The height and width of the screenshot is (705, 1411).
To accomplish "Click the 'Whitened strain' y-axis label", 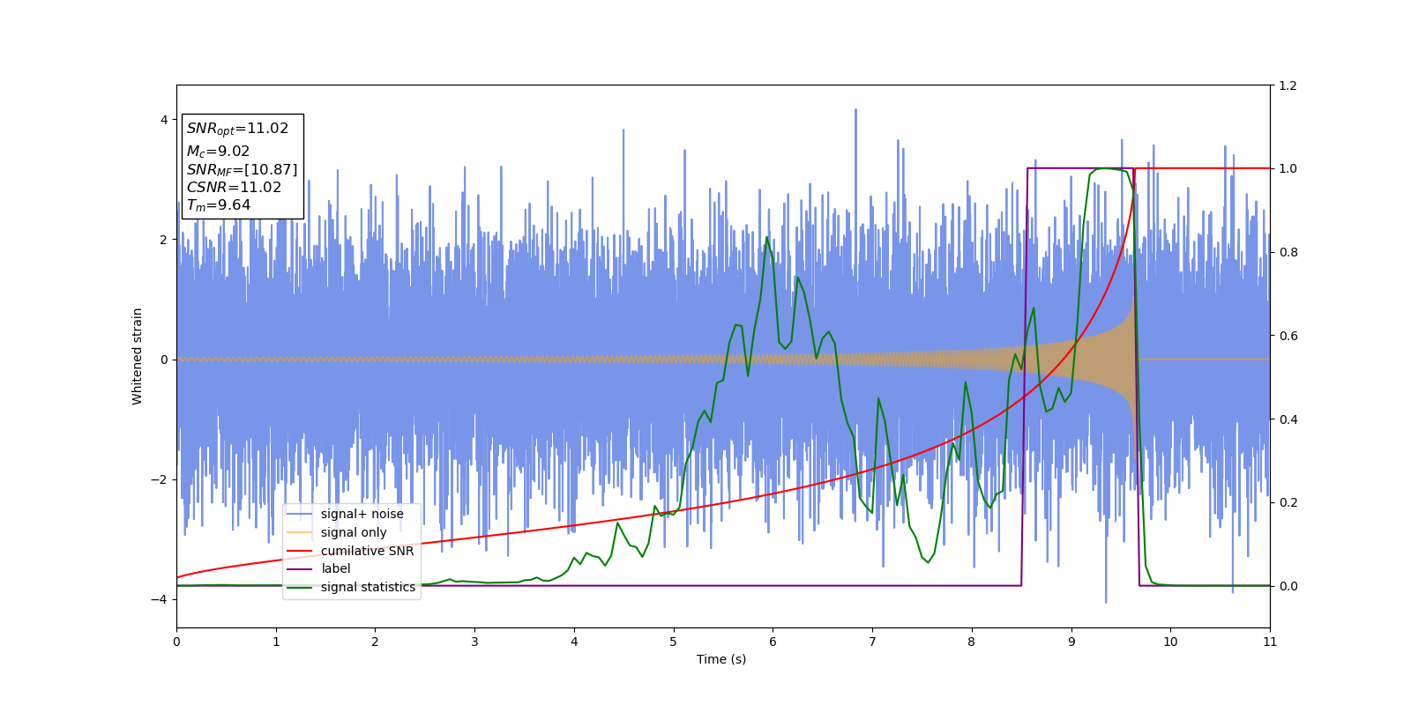I will (138, 356).
